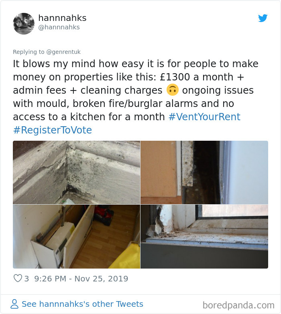Screen dimensions: 281x314
Task: Click the Replying to label
Action: pyautogui.click(x=29, y=52)
